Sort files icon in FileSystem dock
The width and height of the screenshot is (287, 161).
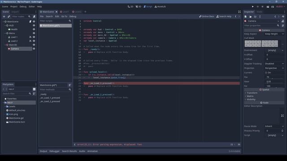(34, 93)
